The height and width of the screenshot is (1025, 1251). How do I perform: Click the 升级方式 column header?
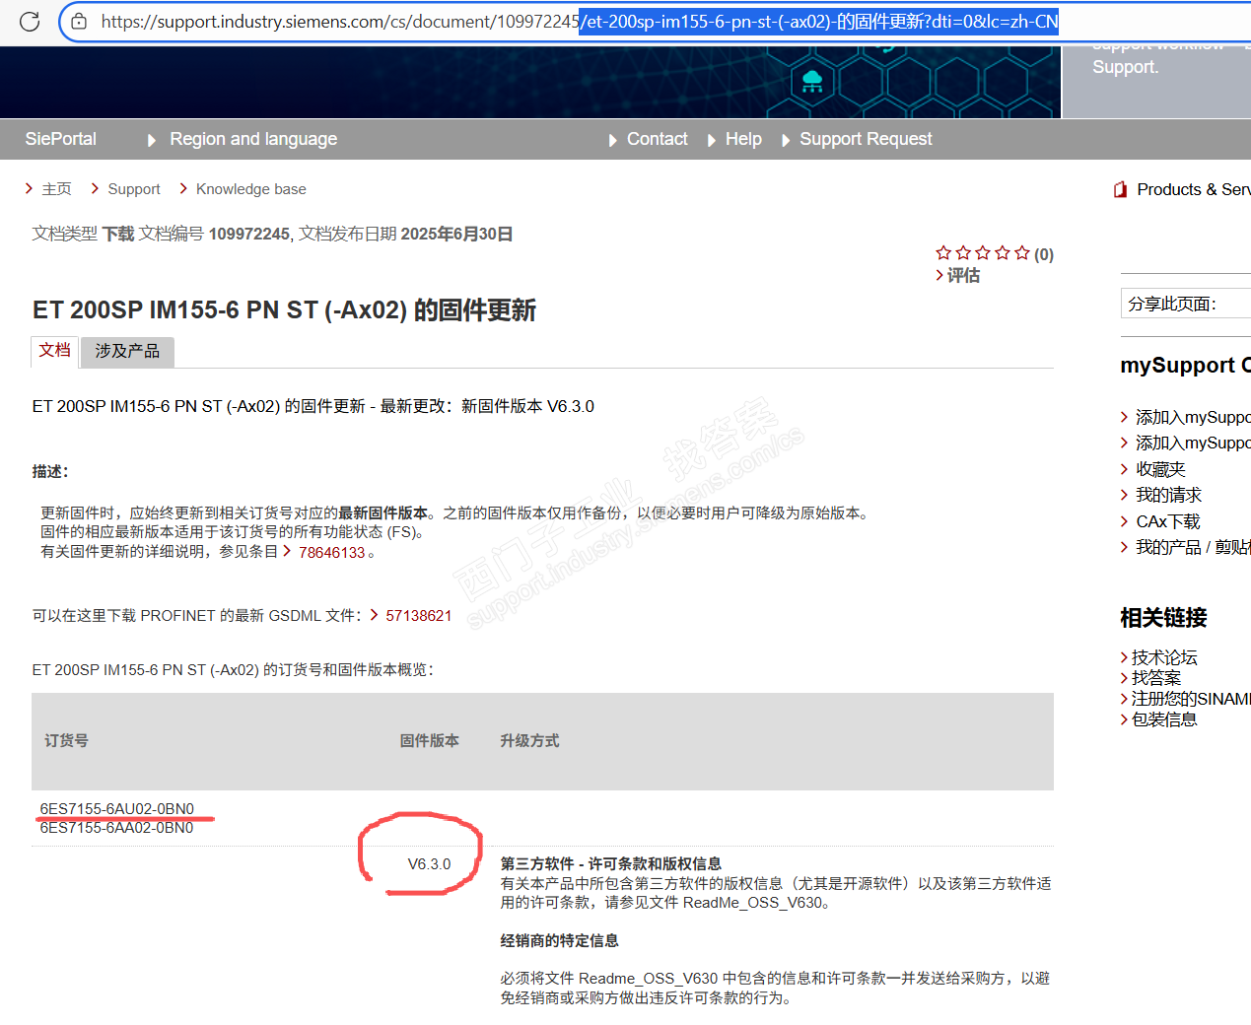(529, 740)
